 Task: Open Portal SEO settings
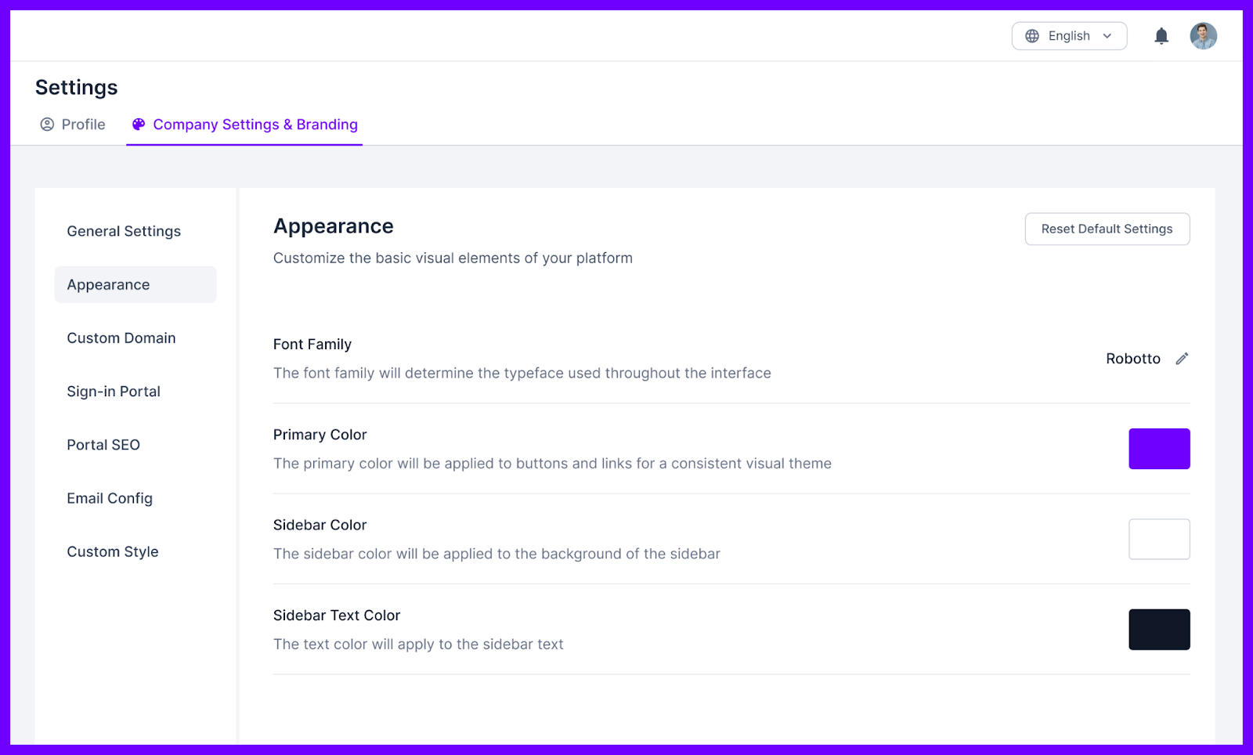(103, 444)
